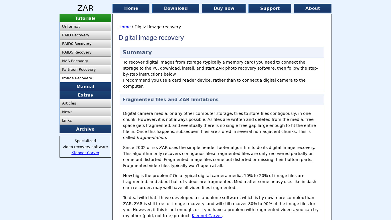
Task: Click 'Specialized video recovery software' text
Action: click(x=85, y=144)
